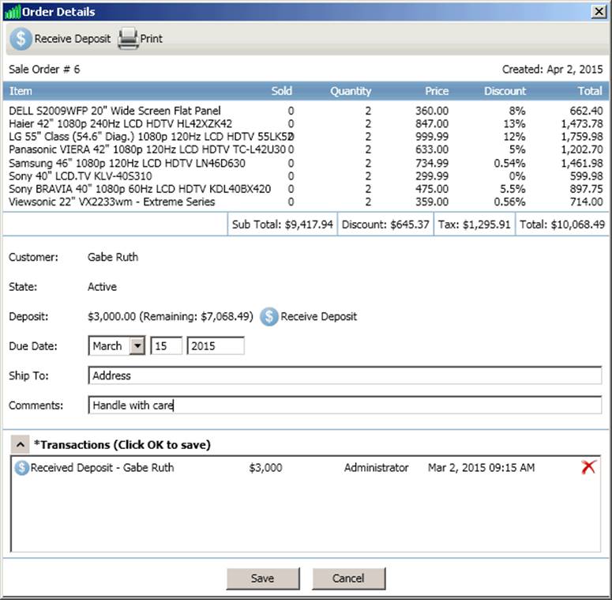Delete the Gabe Ruth deposit transaction

point(588,468)
